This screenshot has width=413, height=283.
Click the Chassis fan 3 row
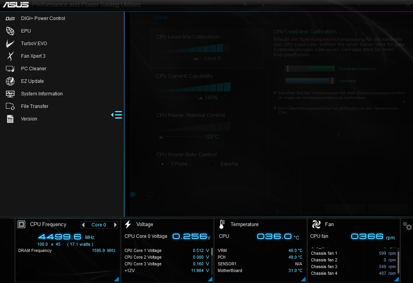pos(353,267)
